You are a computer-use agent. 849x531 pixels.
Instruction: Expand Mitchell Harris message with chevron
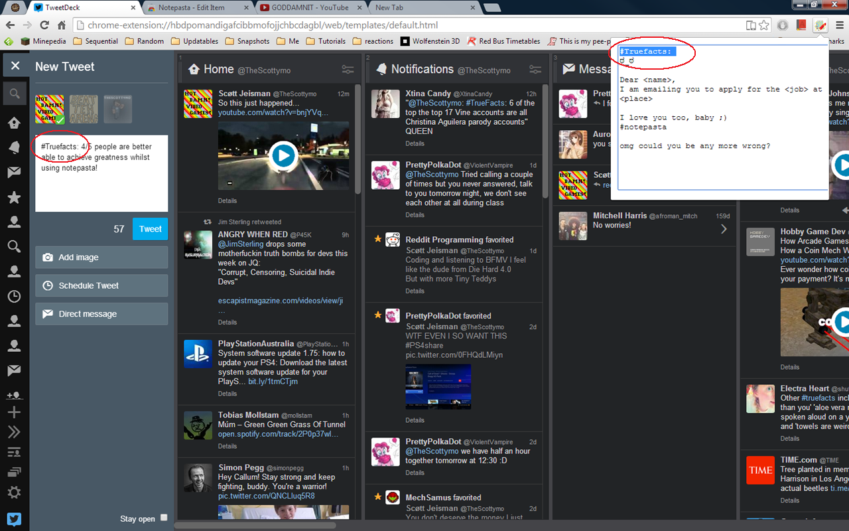tap(724, 229)
